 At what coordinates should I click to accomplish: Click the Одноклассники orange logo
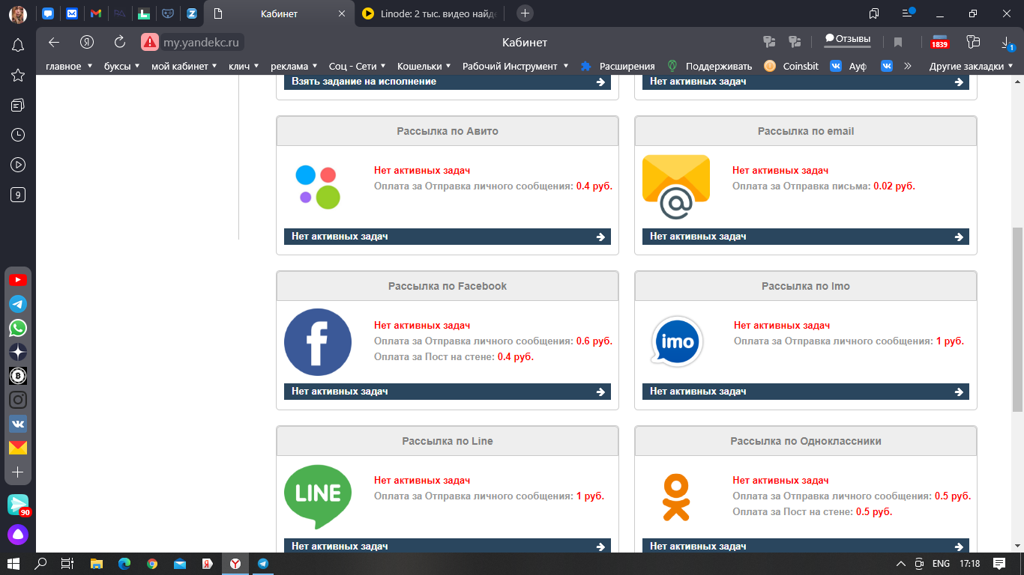(x=676, y=497)
